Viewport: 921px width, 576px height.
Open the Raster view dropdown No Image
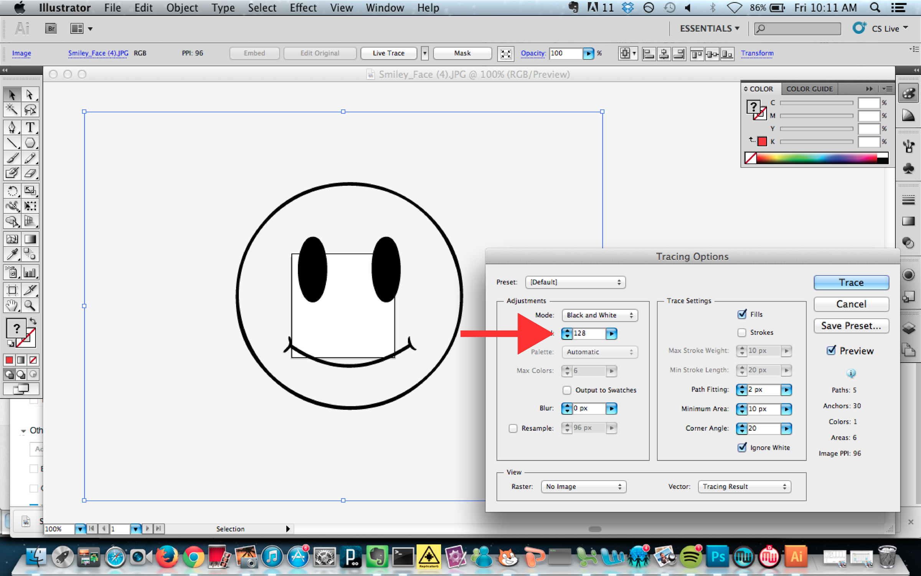tap(583, 487)
